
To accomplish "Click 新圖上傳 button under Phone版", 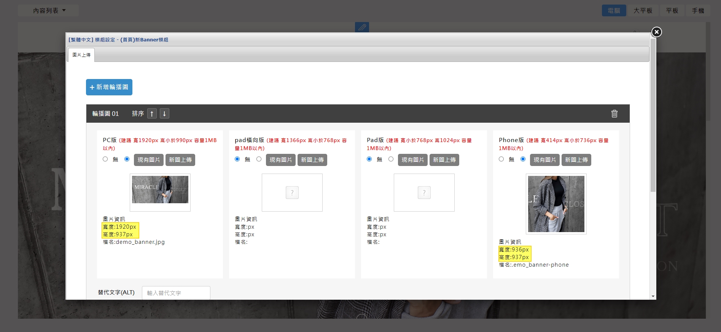I will [x=576, y=160].
